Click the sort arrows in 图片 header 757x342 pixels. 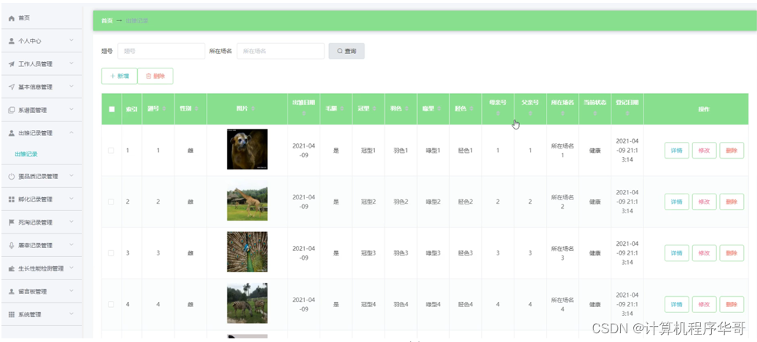[x=255, y=109]
